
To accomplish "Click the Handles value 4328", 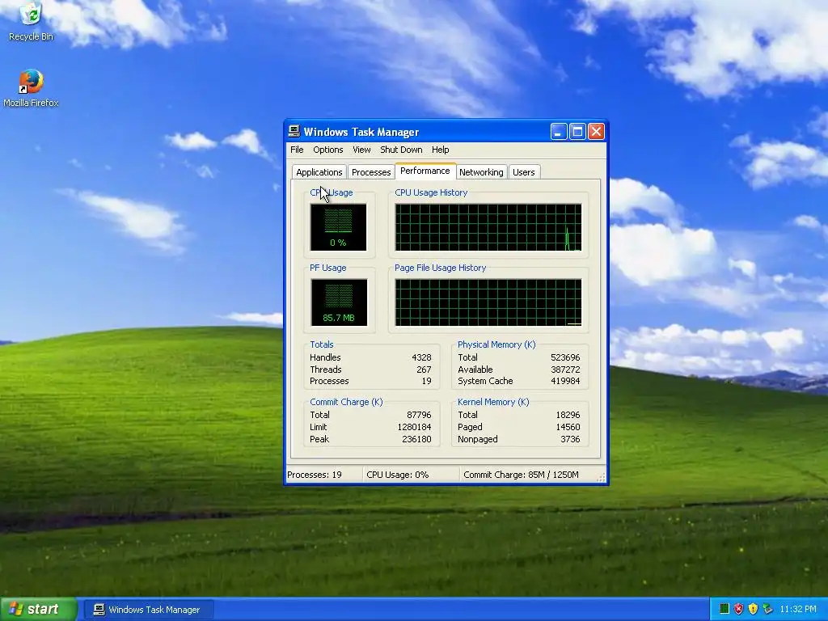I will [x=421, y=357].
